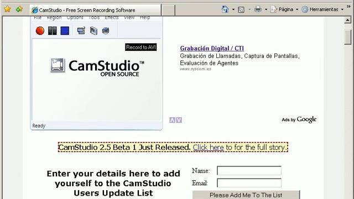354x199 pixels.
Task: Click the Pause button in CamStudio image
Action: [53, 31]
